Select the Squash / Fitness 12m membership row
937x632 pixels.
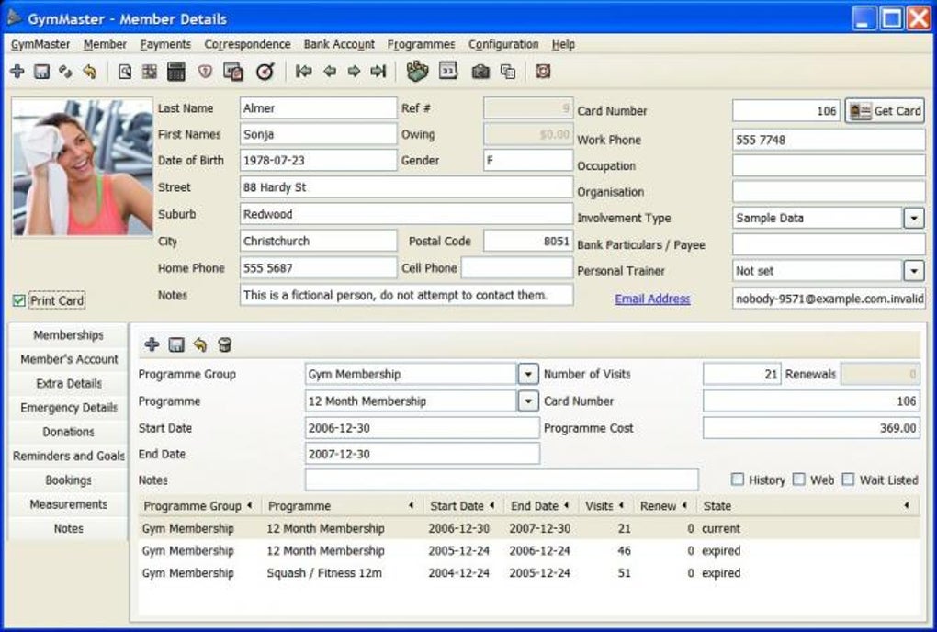coord(325,573)
